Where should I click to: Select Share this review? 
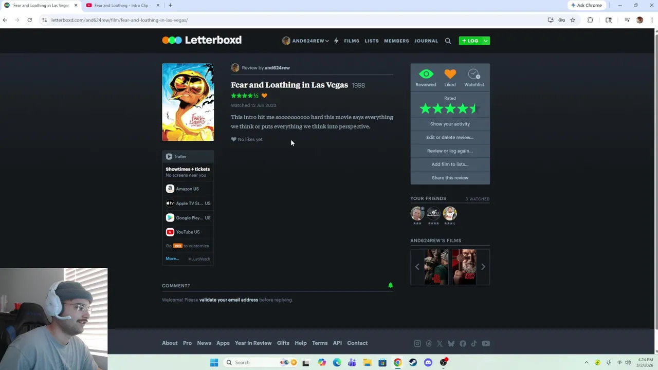point(450,177)
